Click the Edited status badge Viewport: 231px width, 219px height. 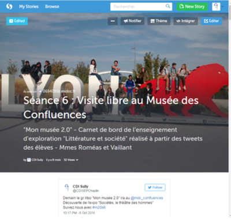(x=17, y=21)
